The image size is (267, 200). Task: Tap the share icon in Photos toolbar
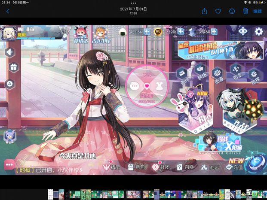pos(204,11)
